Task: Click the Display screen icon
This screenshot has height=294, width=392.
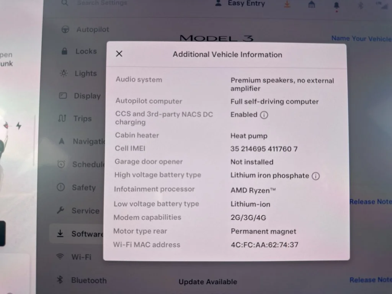Action: click(63, 95)
